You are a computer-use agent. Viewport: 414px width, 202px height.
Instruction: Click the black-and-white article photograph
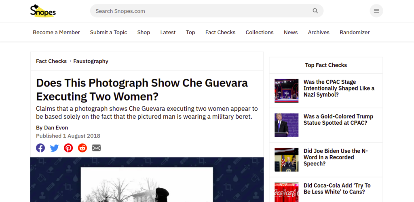click(147, 184)
